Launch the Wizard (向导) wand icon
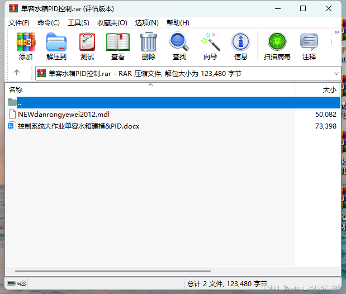This screenshot has height=294, width=346. tap(210, 46)
